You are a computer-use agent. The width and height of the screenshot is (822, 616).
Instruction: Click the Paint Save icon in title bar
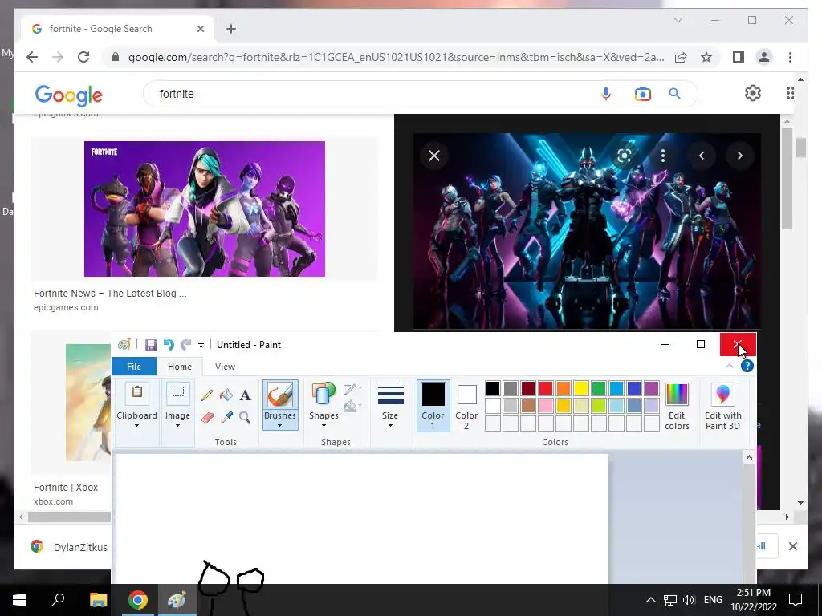pos(151,345)
